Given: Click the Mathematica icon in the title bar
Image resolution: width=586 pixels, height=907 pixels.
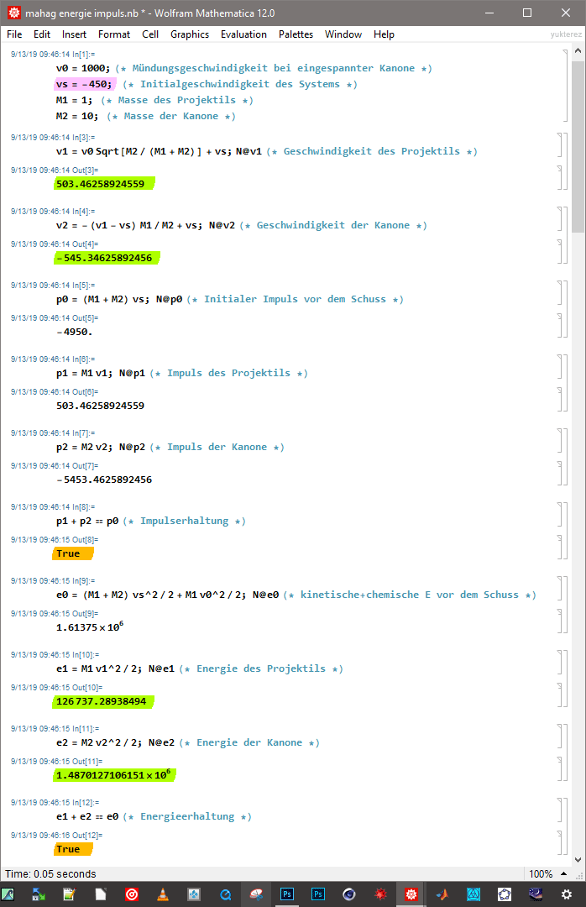Looking at the screenshot, I should click(12, 13).
